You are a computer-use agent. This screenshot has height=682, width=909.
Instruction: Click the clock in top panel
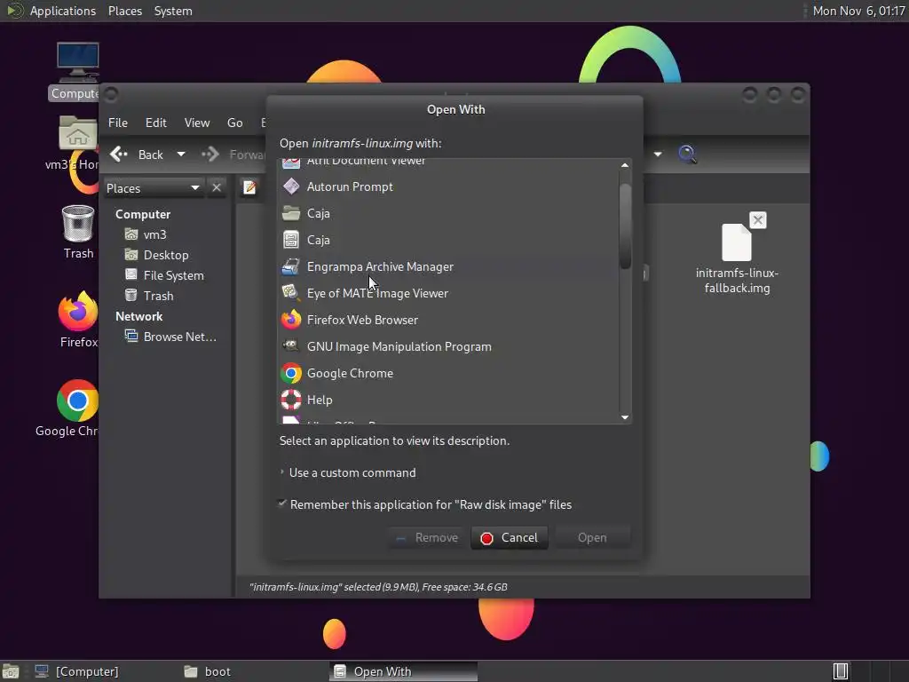point(858,11)
